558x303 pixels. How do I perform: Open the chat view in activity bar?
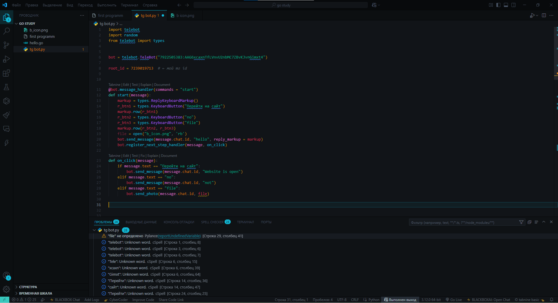[x=6, y=129]
